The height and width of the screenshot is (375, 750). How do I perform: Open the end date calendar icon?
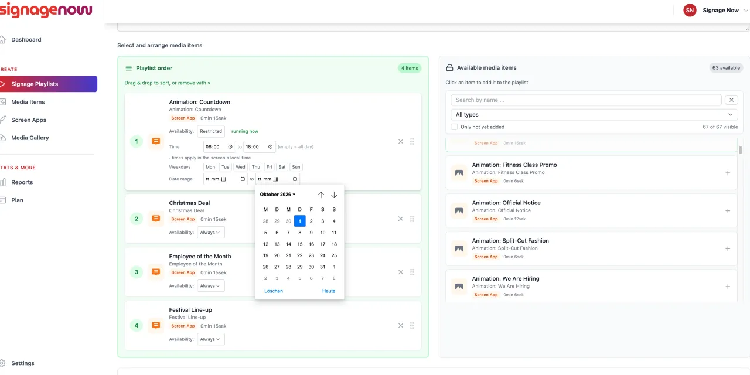pos(295,179)
